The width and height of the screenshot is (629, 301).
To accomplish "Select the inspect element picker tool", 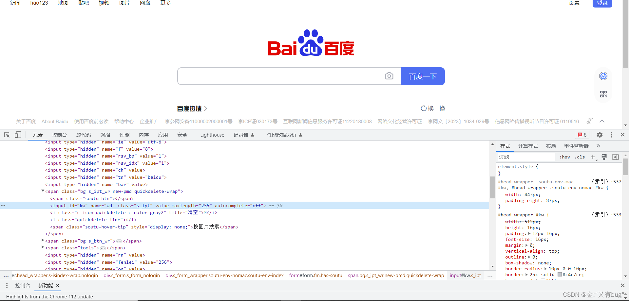I will (7, 135).
